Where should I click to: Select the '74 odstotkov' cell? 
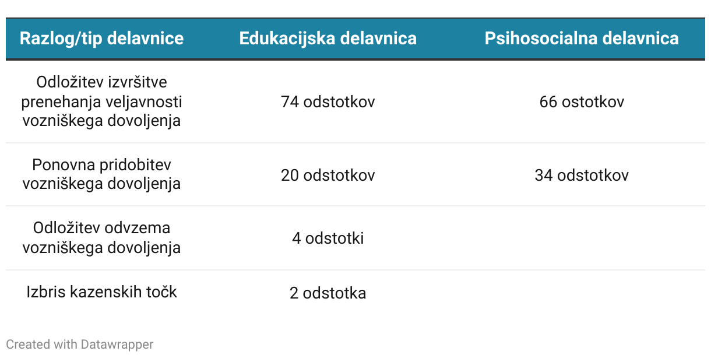pos(328,102)
